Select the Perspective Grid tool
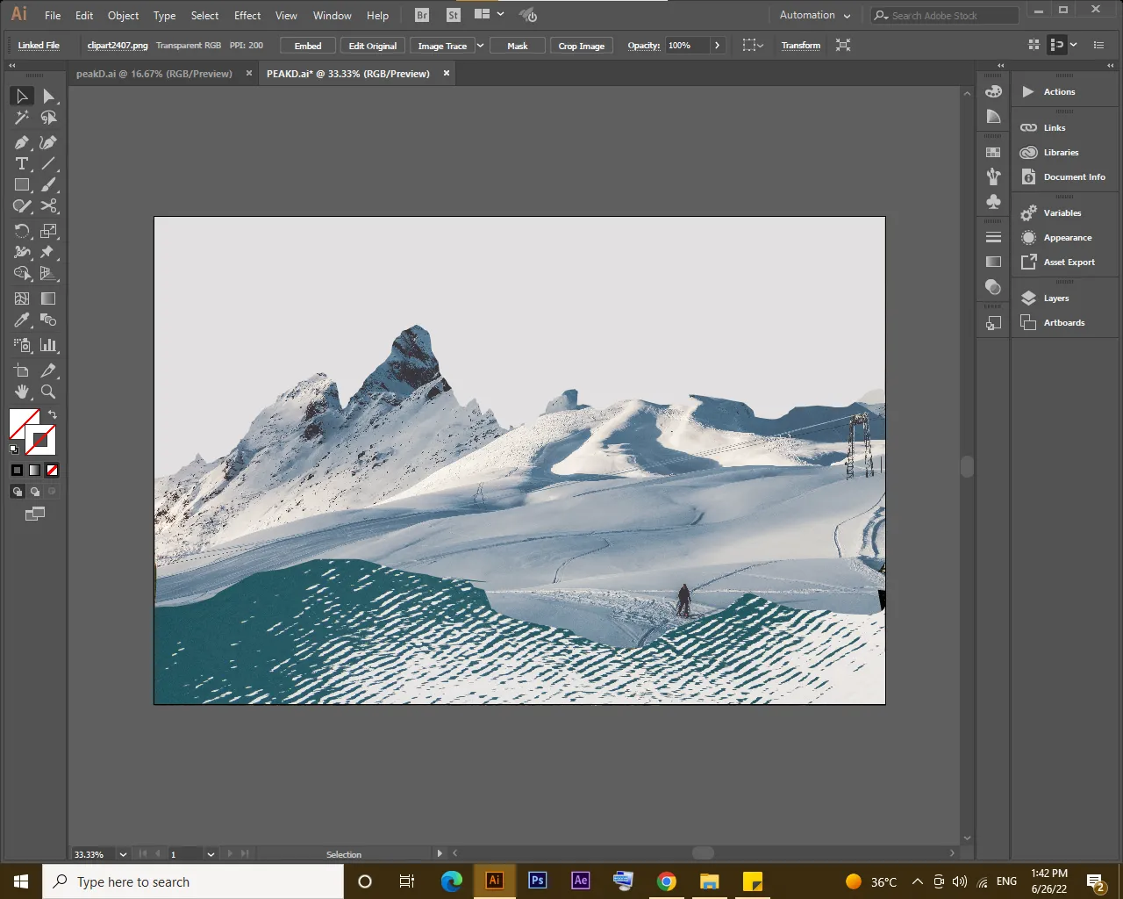 [x=49, y=273]
